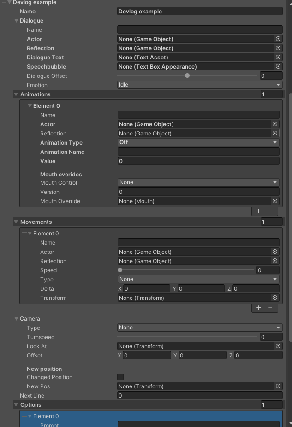Image resolution: width=292 pixels, height=427 pixels.
Task: Grab reorder handle of Options Element 0
Action: (24, 416)
